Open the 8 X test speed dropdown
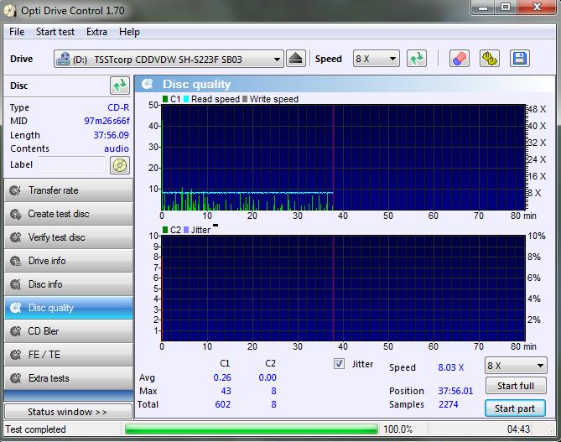The height and width of the screenshot is (442, 561). (x=516, y=366)
